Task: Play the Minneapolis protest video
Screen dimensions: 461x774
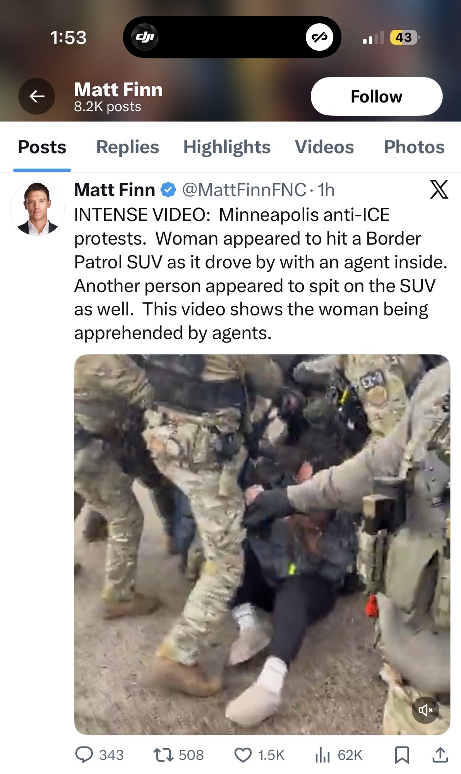Action: coord(262,545)
